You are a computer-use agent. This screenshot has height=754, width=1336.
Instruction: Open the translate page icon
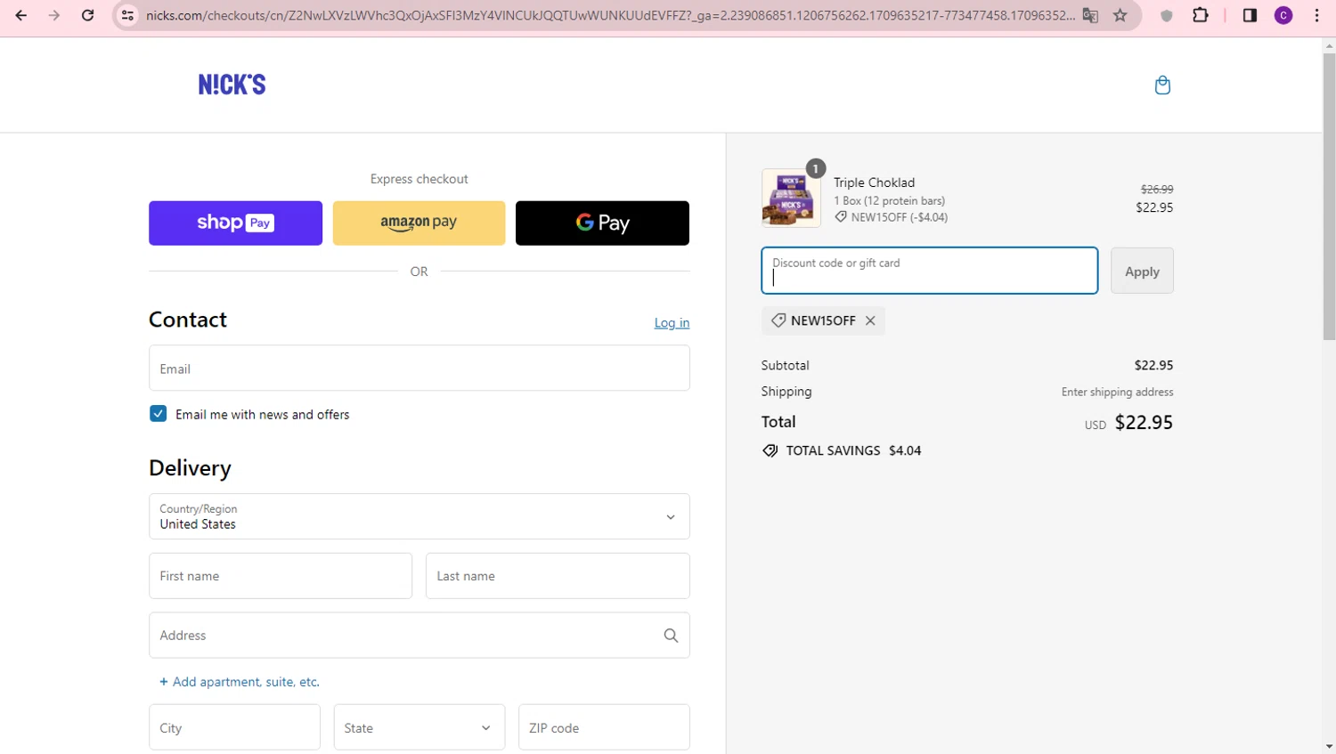coord(1090,15)
